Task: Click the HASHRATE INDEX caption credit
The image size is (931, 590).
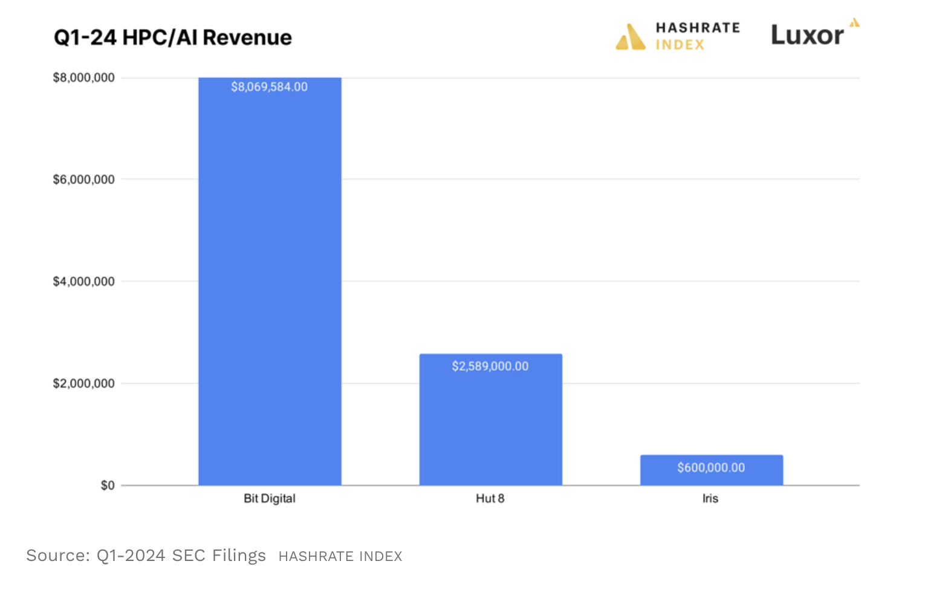Action: (340, 557)
